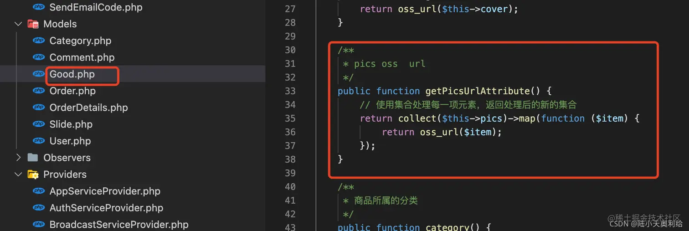The width and height of the screenshot is (689, 231).
Task: Click the PHP icon next to OrderDetails.php
Action: click(39, 108)
